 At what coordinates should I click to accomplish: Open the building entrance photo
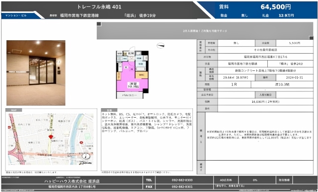coord(36,73)
